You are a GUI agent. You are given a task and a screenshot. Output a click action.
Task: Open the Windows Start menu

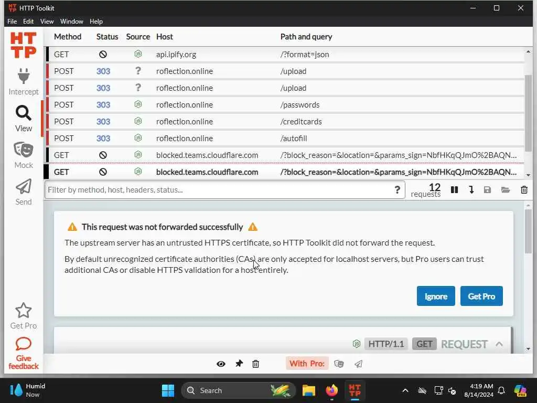[168, 390]
